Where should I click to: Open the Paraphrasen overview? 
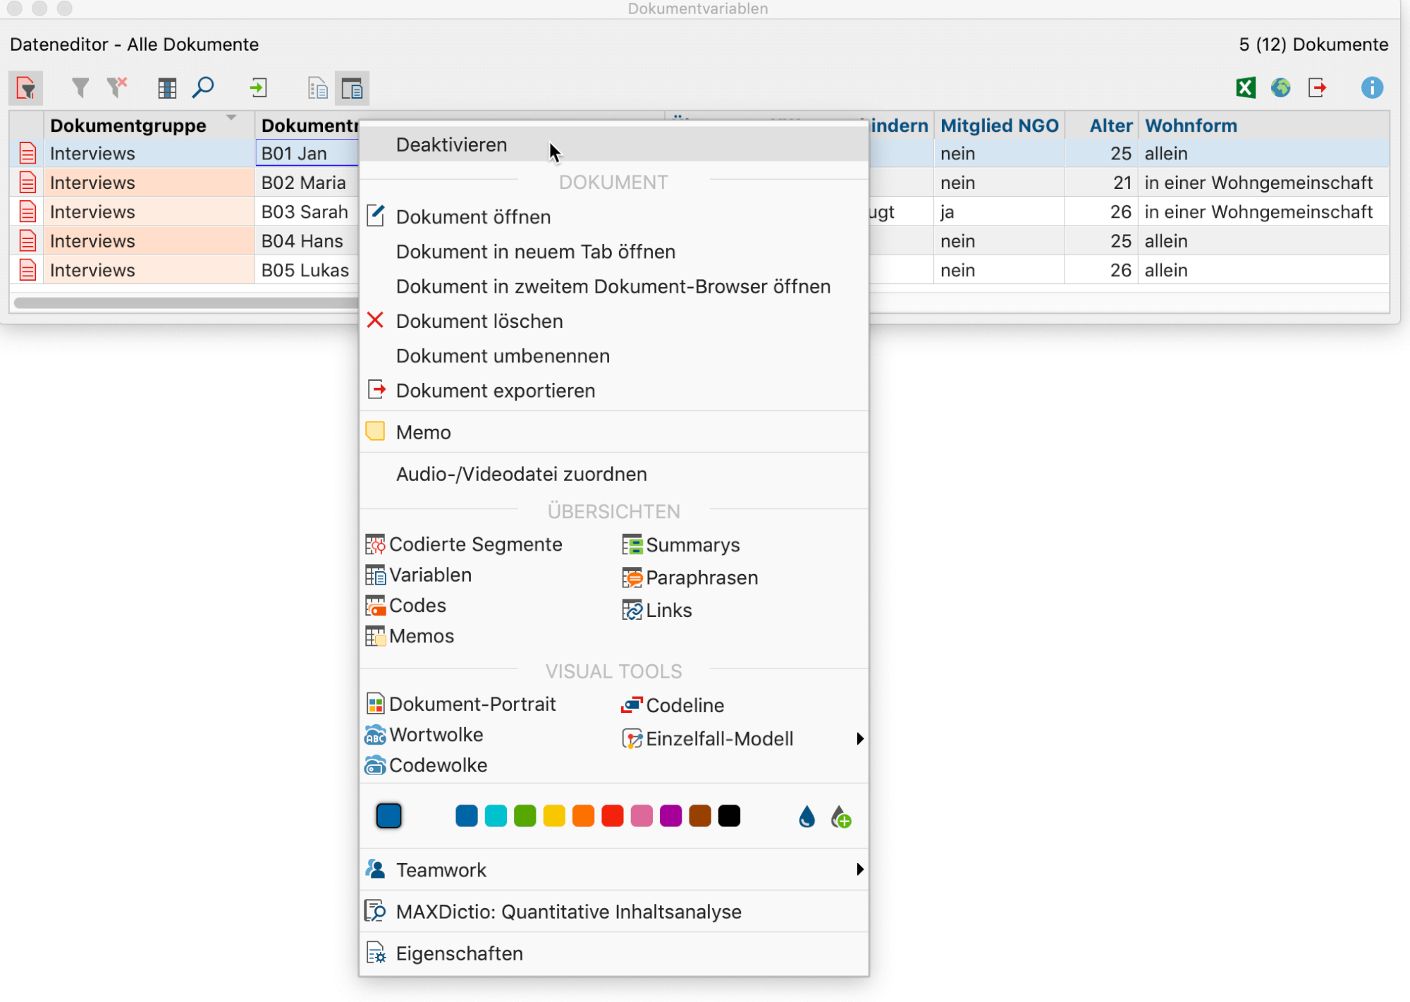pyautogui.click(x=690, y=577)
